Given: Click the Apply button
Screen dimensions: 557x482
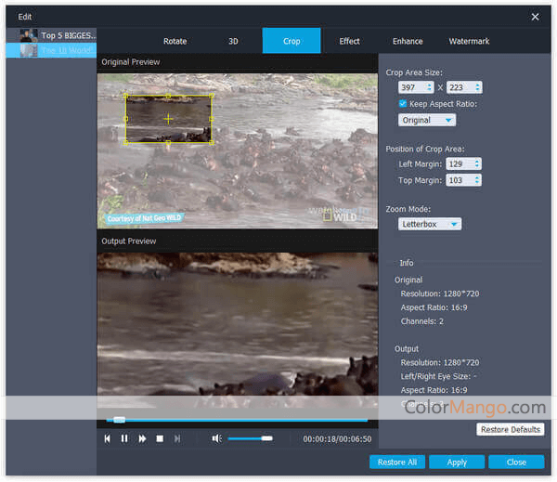Looking at the screenshot, I should coord(457,462).
